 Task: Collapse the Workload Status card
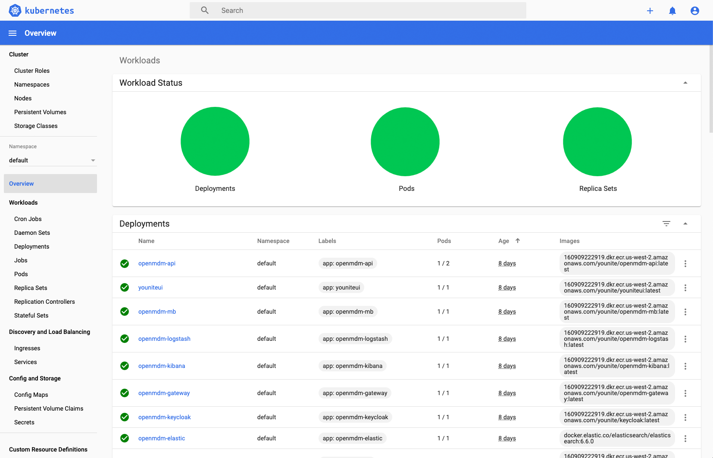tap(685, 83)
